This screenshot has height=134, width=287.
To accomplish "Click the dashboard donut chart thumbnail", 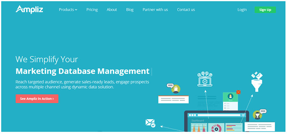I will pyautogui.click(x=216, y=128).
